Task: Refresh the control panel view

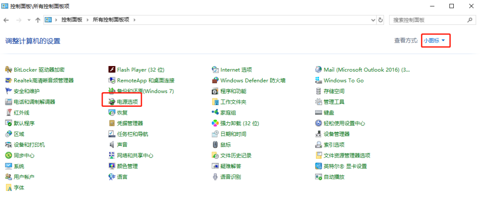Action: click(x=380, y=20)
